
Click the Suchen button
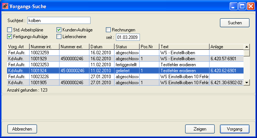pos(235,23)
